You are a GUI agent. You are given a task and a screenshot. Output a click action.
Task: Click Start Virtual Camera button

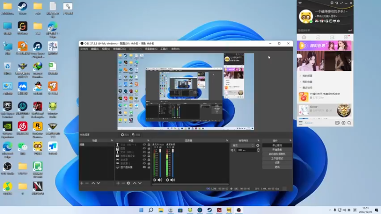click(x=277, y=154)
